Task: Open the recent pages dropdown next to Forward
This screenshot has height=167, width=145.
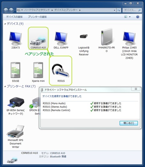Action: click(15, 10)
